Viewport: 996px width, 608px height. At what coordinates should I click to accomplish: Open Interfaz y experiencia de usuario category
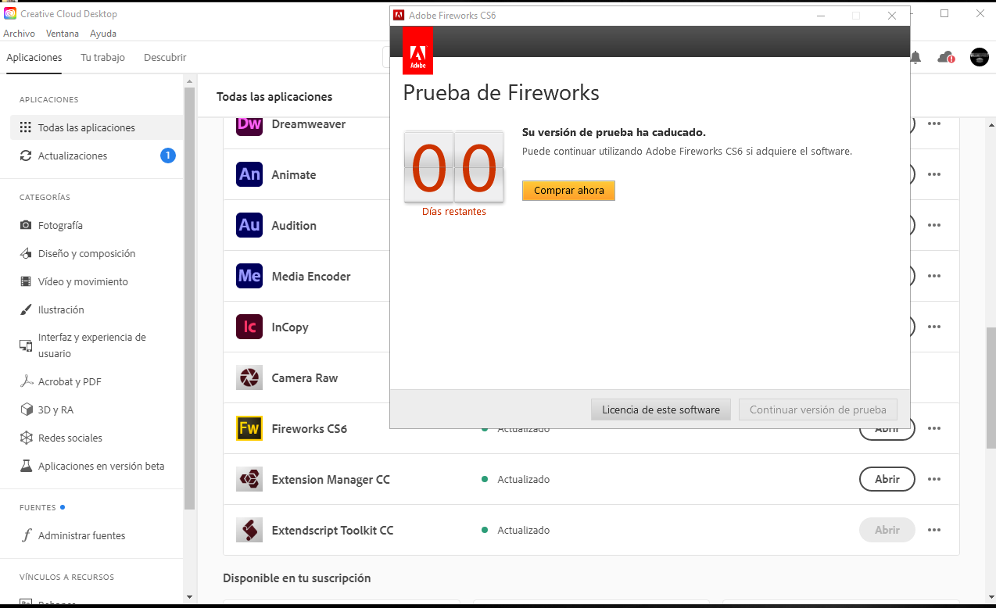click(x=82, y=345)
